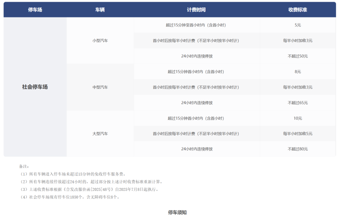339x217 pixels.
Task: Click the 不超过65元 cell
Action: click(x=298, y=103)
